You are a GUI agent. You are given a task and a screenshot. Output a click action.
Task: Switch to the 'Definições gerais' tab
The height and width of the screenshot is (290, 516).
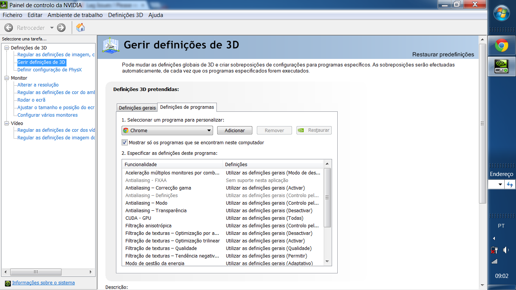point(137,108)
